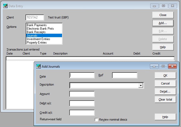Focus the Amount field
The image size is (181, 127).
[x=82, y=94]
